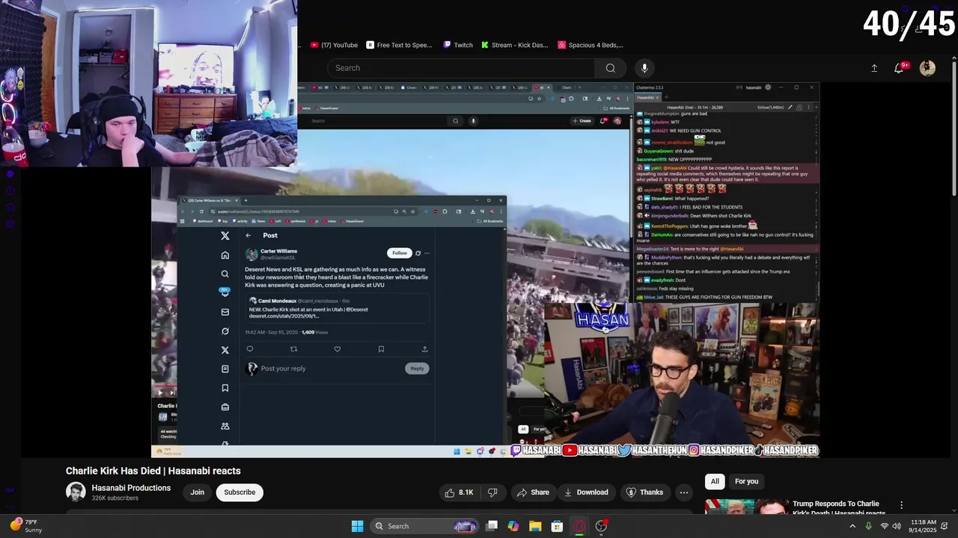Open the Windows Start menu
The height and width of the screenshot is (538, 958).
click(x=357, y=526)
